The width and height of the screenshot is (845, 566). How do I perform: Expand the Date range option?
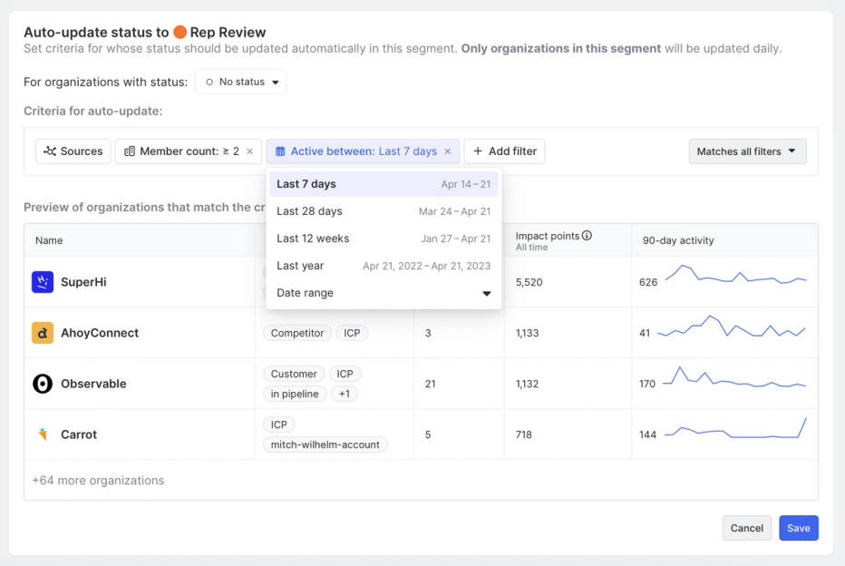point(487,293)
